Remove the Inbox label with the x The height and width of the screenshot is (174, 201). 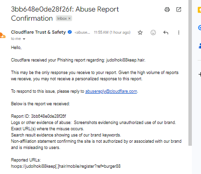click(x=69, y=18)
